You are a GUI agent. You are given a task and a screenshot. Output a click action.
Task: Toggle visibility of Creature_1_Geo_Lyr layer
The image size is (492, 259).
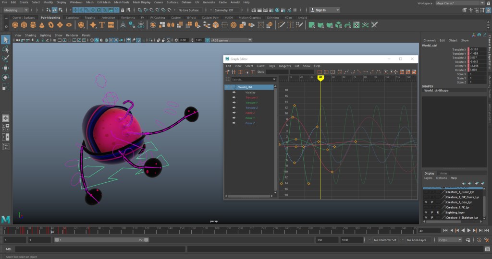(426, 202)
